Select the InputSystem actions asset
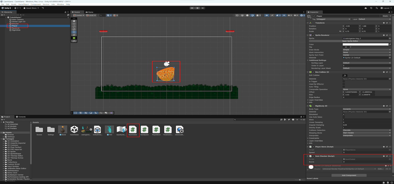The height and width of the screenshot is (184, 394). coord(121,131)
